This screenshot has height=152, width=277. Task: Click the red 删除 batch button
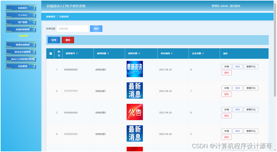coord(68,40)
